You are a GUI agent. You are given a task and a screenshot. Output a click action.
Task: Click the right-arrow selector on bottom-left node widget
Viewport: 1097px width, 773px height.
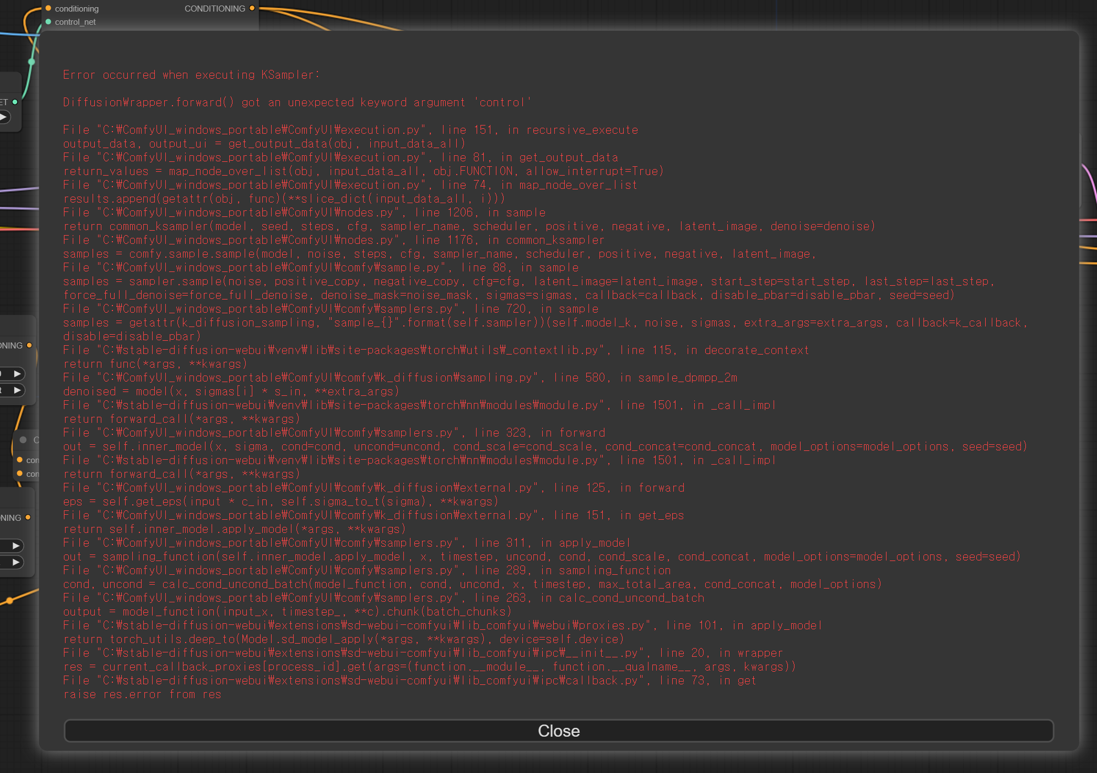coord(17,546)
